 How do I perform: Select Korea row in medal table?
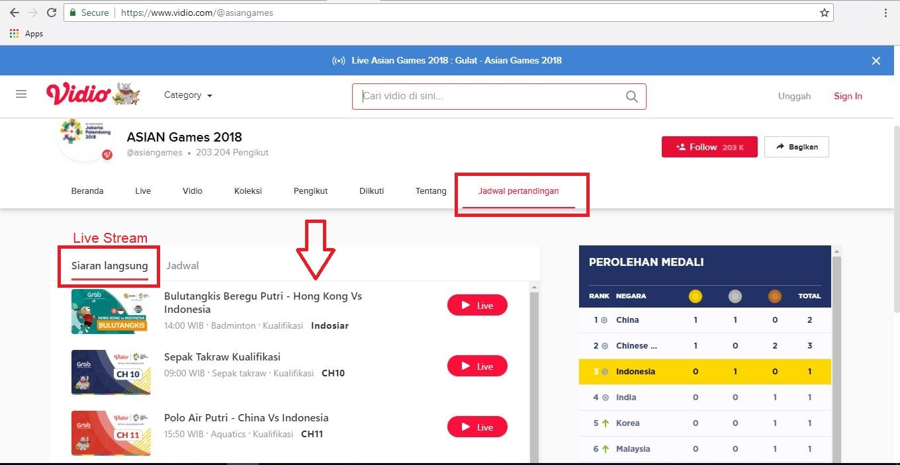click(x=705, y=423)
